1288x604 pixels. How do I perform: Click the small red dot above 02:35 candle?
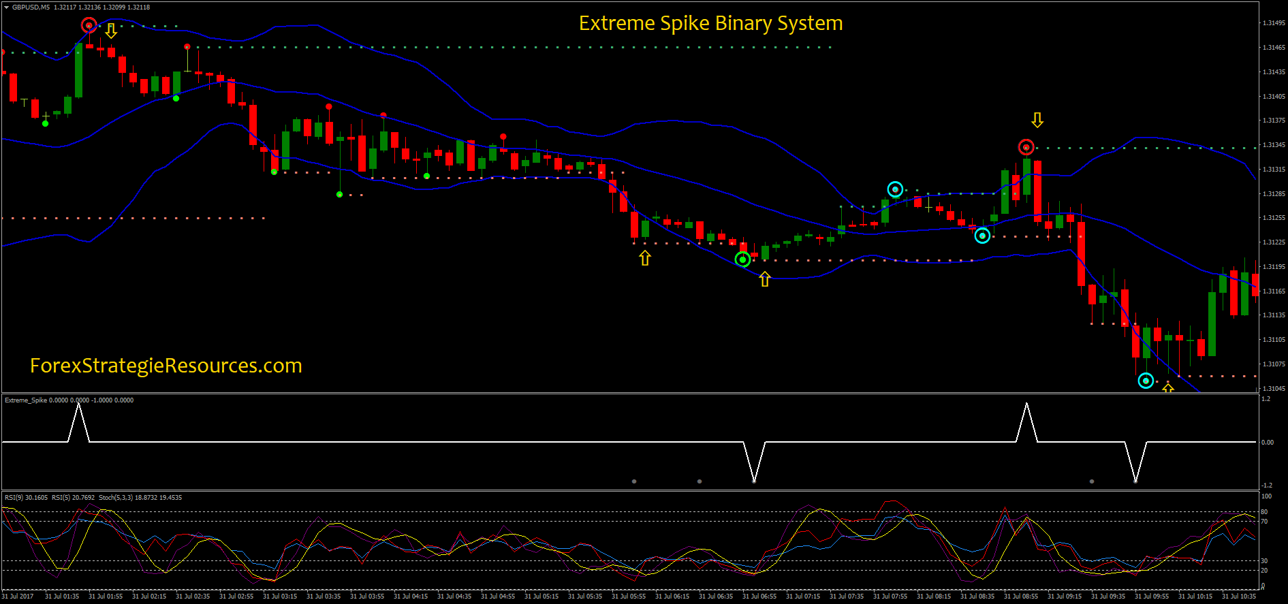[x=187, y=47]
